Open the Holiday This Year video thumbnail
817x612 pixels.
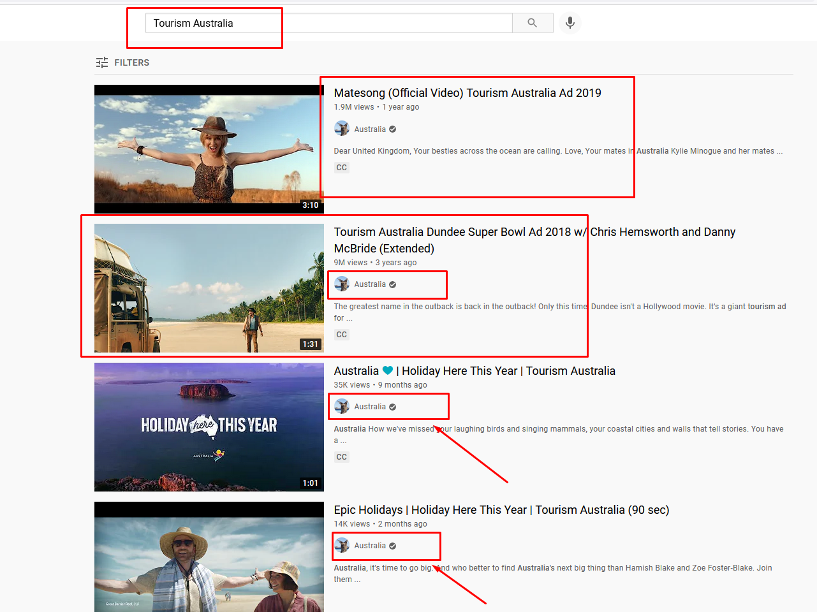pos(209,427)
